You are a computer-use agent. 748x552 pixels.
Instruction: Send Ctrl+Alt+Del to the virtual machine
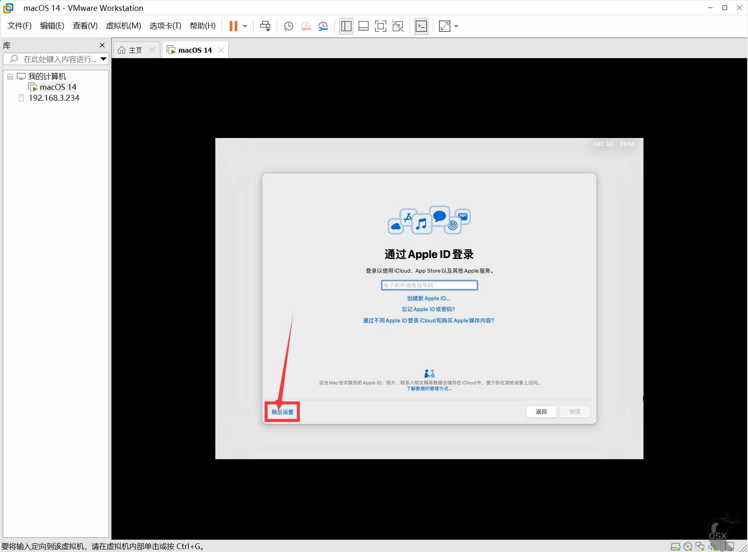click(x=265, y=26)
